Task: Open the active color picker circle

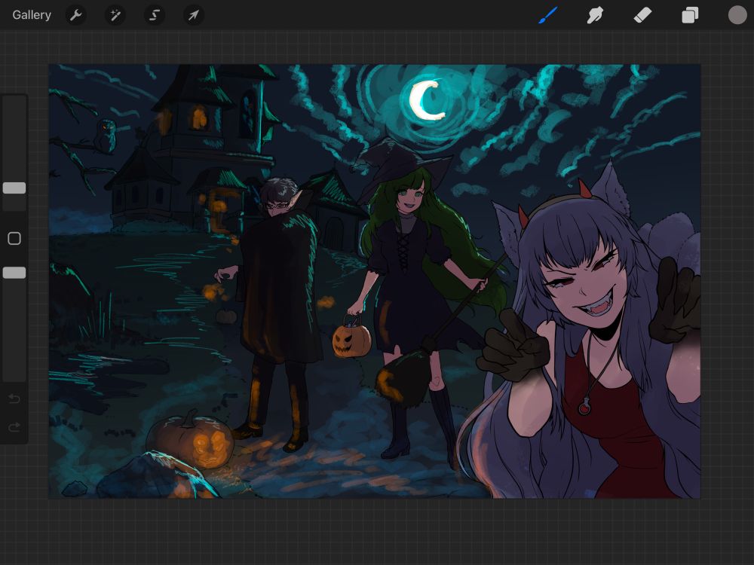Action: [x=737, y=15]
